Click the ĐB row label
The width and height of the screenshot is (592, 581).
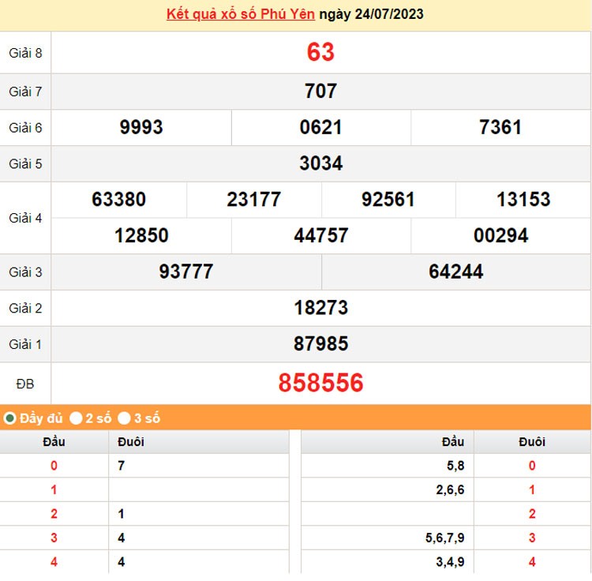tap(25, 384)
